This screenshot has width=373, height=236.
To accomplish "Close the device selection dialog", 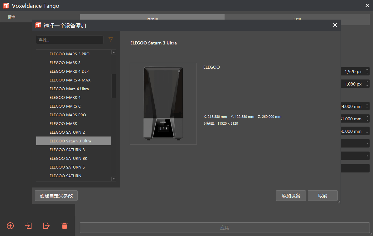I will pyautogui.click(x=335, y=25).
